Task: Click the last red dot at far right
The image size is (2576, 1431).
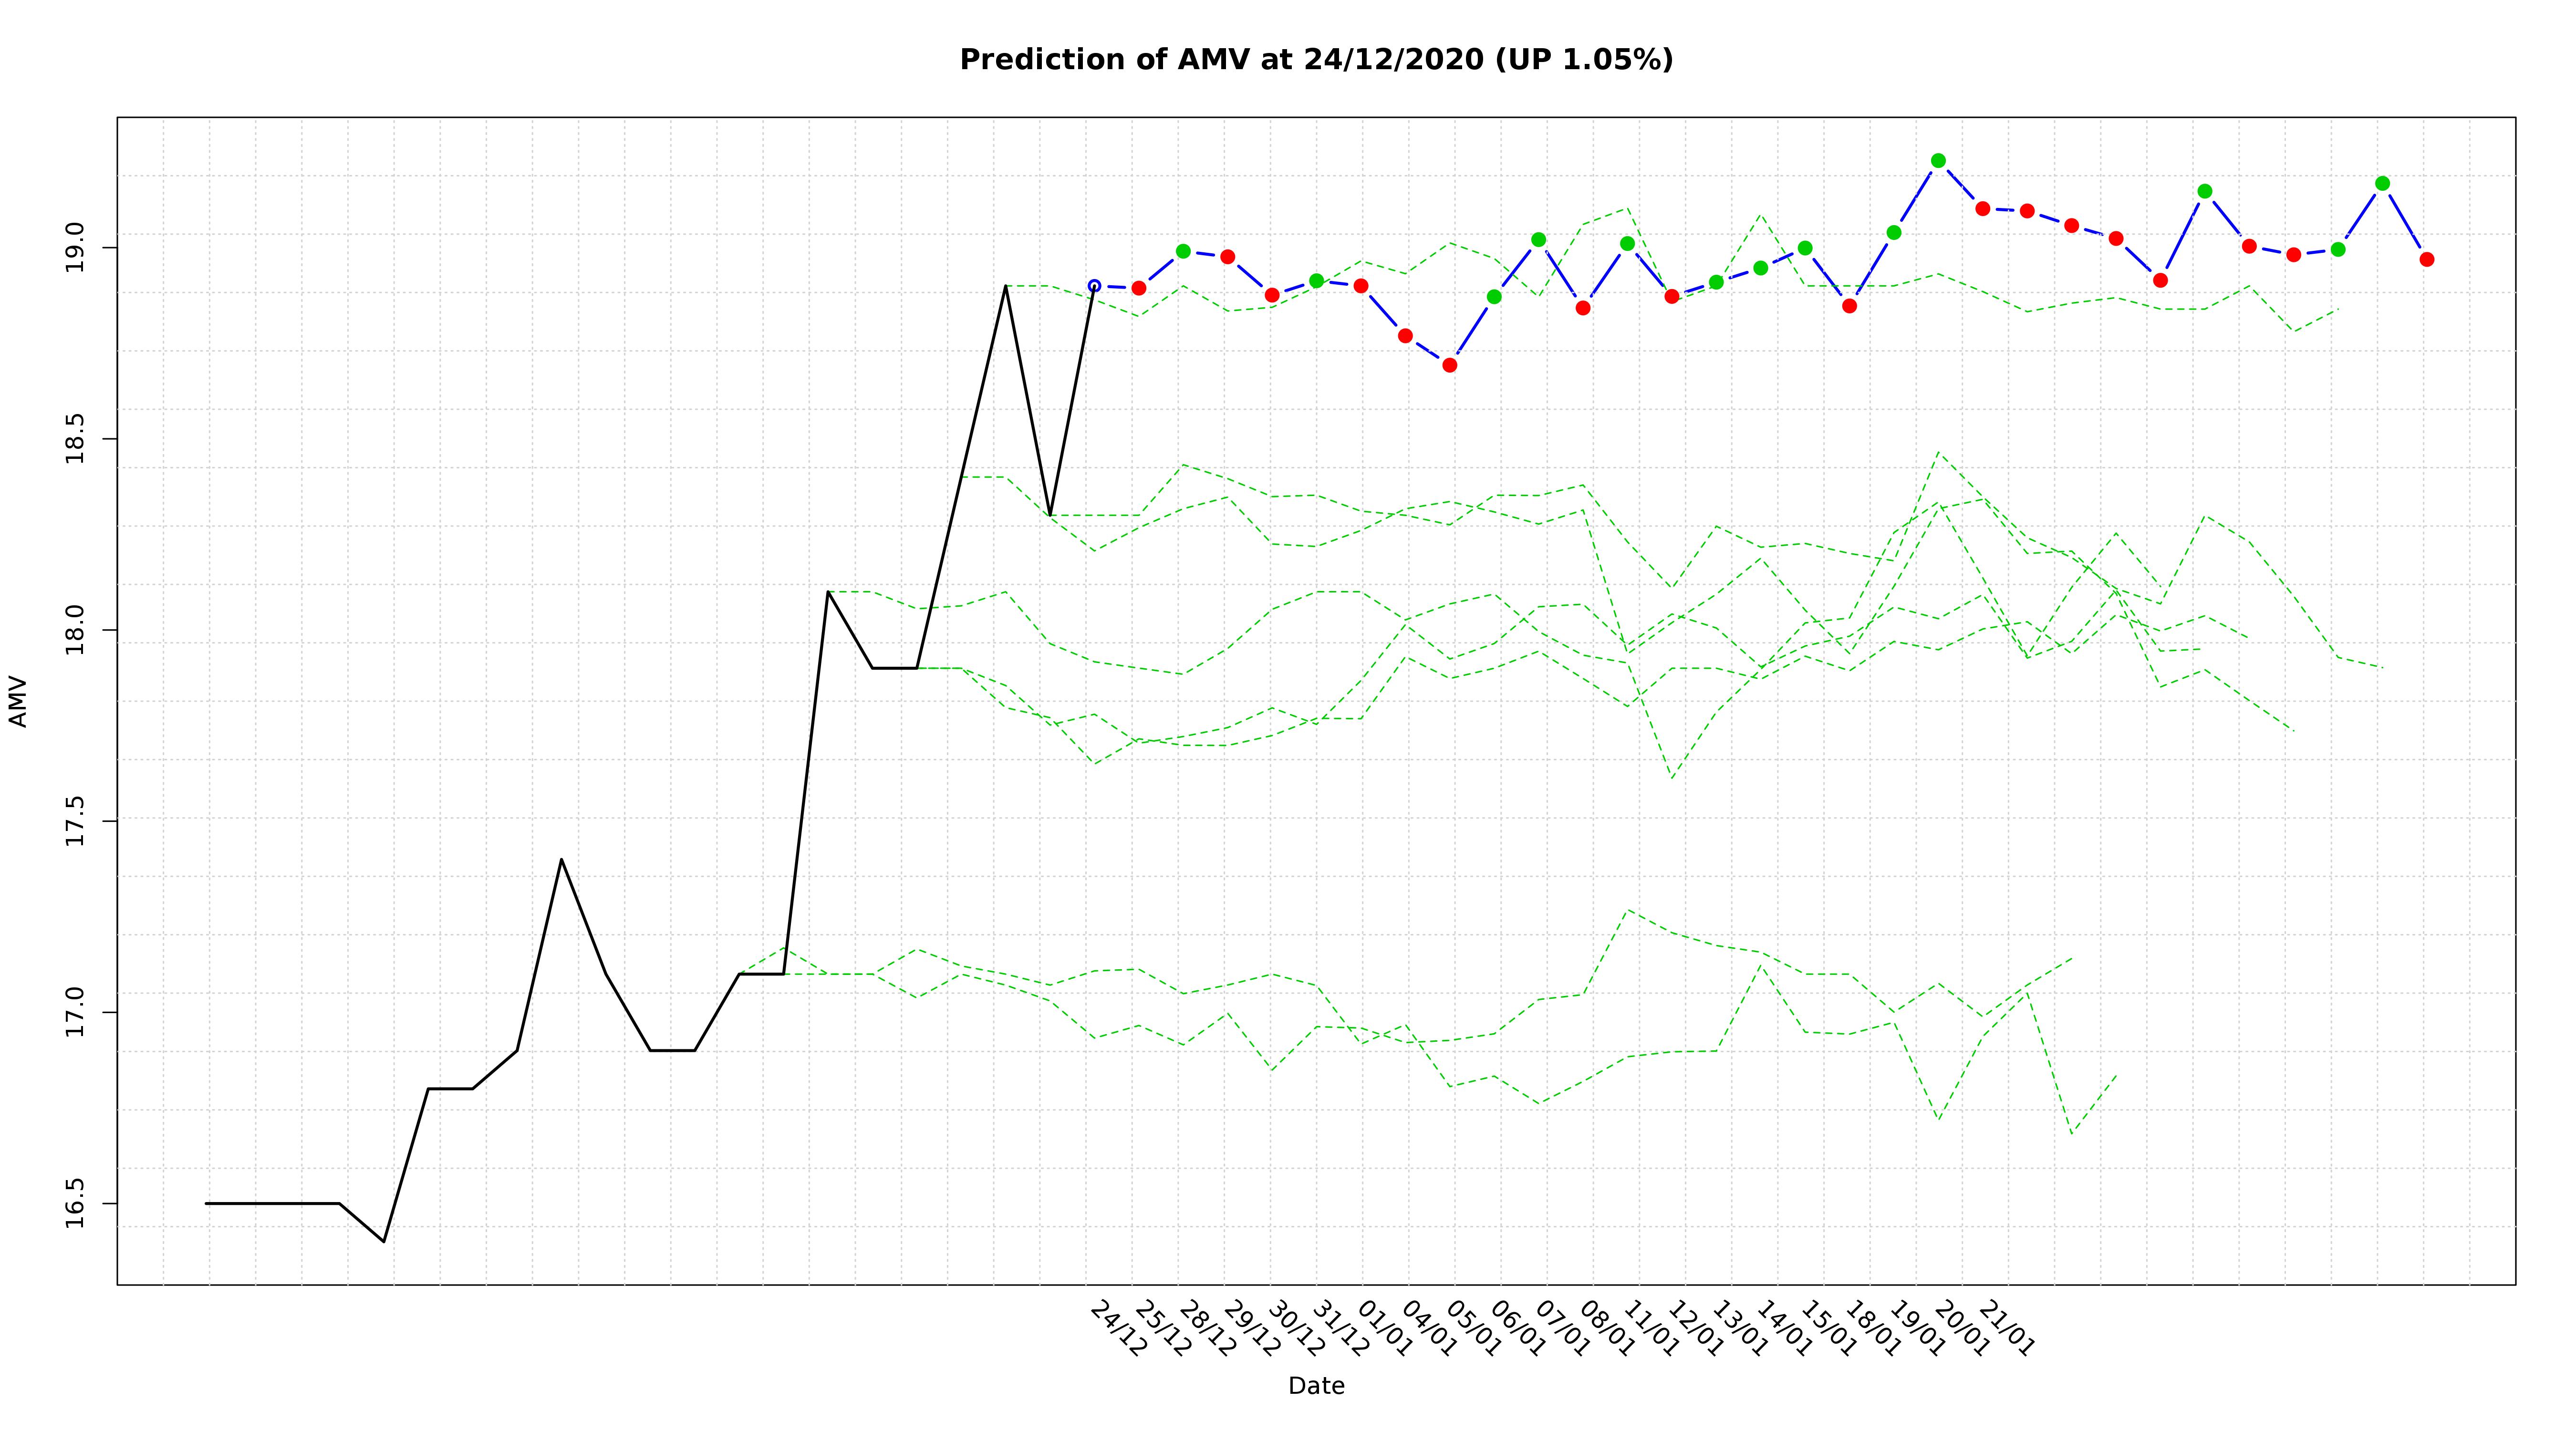Action: coord(2427,260)
